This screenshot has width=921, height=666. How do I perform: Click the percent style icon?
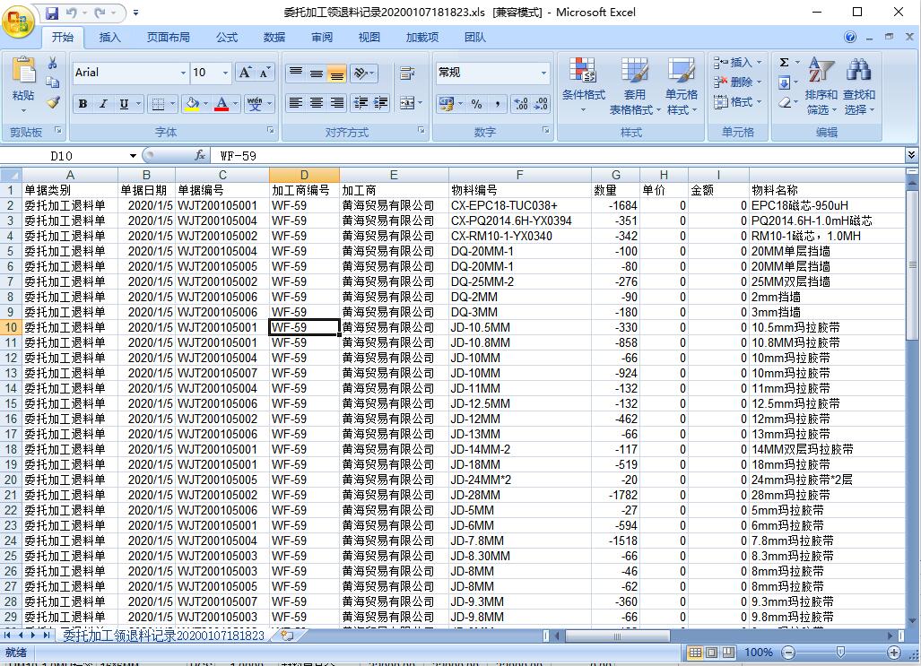point(476,104)
